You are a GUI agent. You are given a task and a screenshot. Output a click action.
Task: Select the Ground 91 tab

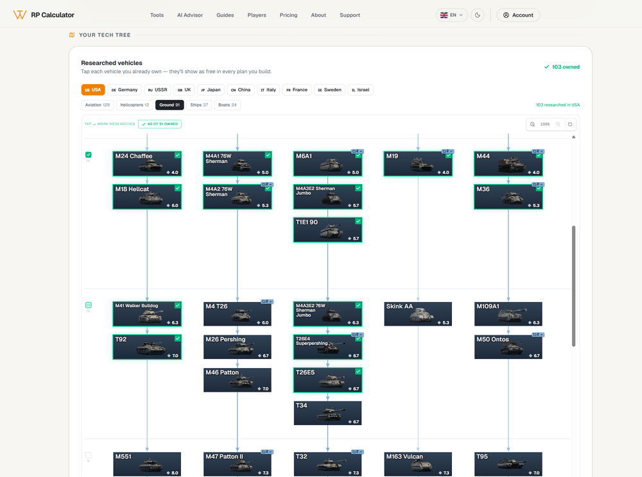169,105
